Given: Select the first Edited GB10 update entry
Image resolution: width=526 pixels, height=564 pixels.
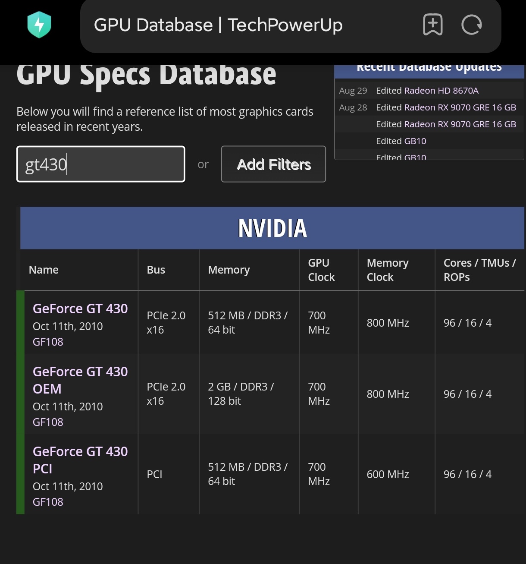Looking at the screenshot, I should click(401, 141).
